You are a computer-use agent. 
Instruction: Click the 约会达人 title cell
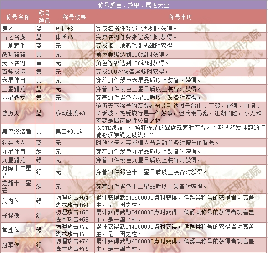point(18,143)
